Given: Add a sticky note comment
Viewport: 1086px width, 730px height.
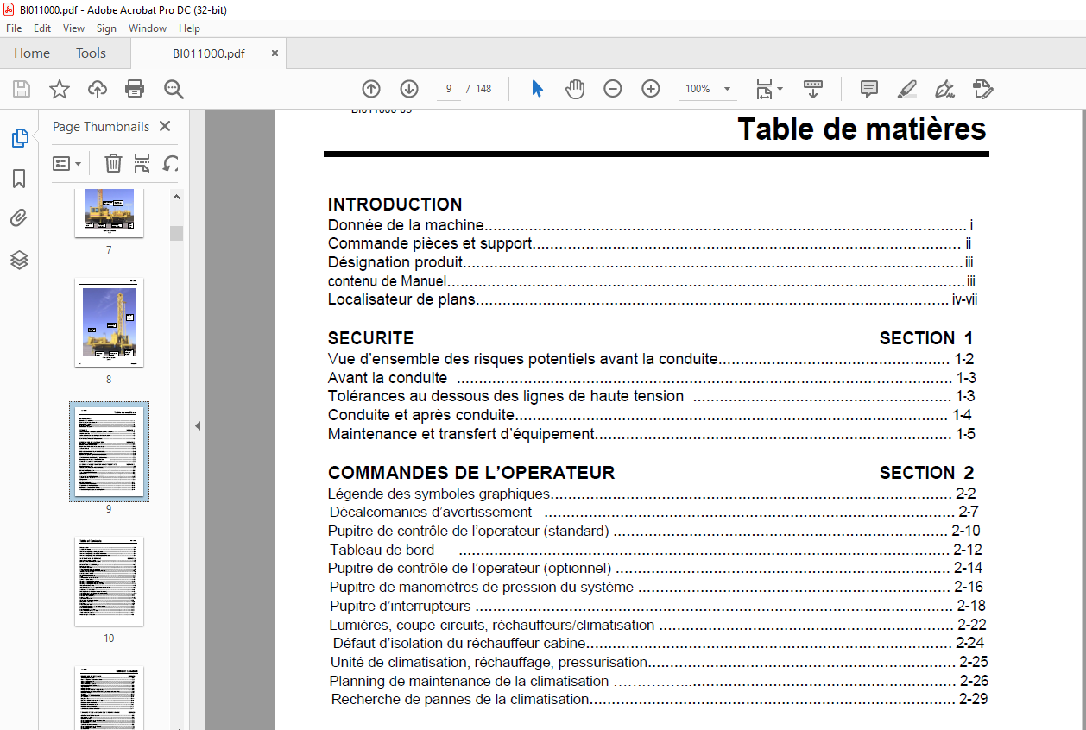Looking at the screenshot, I should [x=869, y=89].
